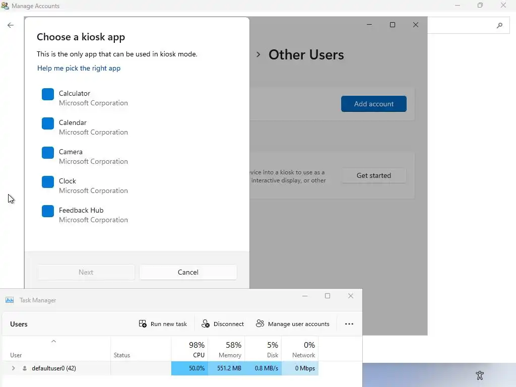Sort by the Memory column header
This screenshot has height=387, width=516.
coord(226,349)
